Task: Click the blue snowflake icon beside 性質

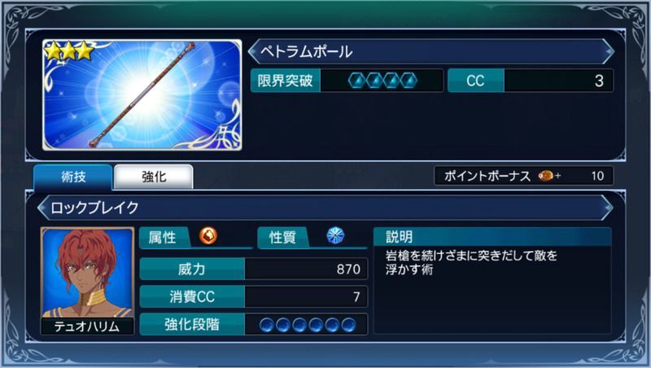Action: coord(335,235)
